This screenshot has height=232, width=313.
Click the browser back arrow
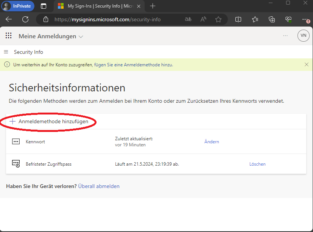[x=9, y=19]
